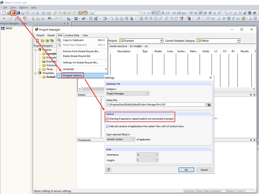Select the new line tool icon
The height and width of the screenshot is (194, 259).
(11, 18)
